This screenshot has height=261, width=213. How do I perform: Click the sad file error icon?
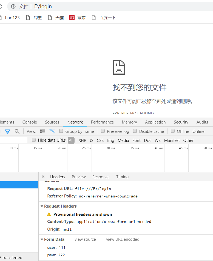coord(119,67)
